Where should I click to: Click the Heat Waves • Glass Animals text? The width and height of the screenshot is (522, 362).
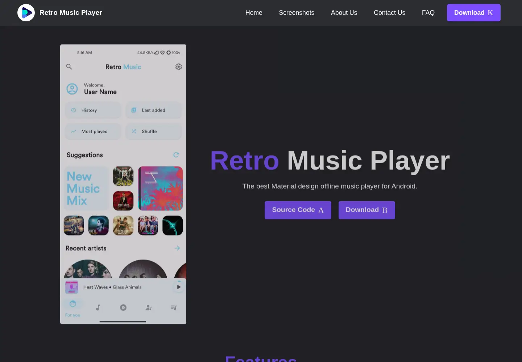coord(112,287)
